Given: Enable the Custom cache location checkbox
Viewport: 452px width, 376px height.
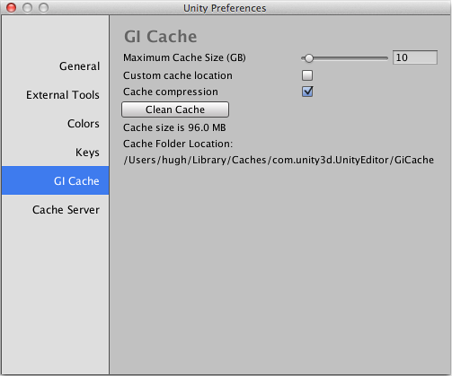Looking at the screenshot, I should [307, 75].
